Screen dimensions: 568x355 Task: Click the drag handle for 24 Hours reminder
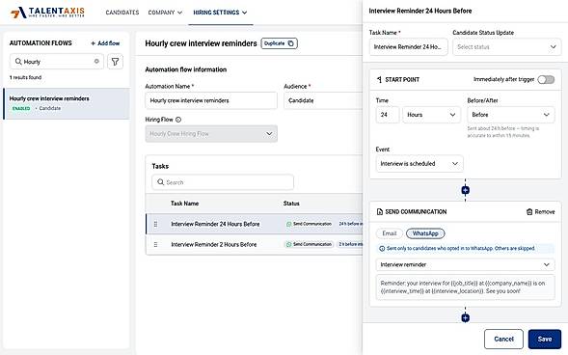[156, 224]
